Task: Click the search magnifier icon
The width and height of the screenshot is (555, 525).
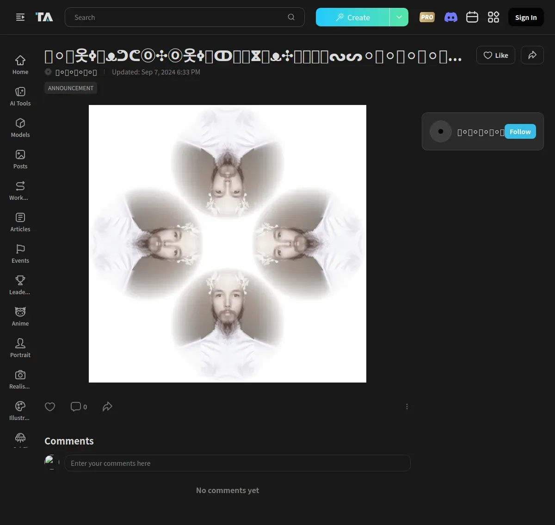Action: click(x=291, y=17)
